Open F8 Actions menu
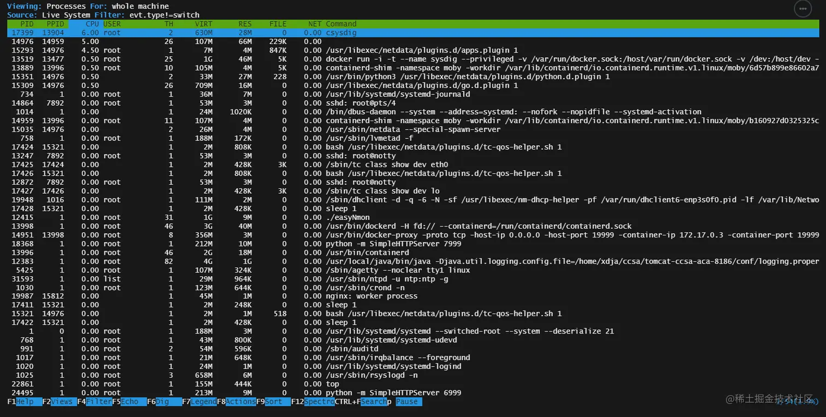The height and width of the screenshot is (417, 826). (x=237, y=402)
